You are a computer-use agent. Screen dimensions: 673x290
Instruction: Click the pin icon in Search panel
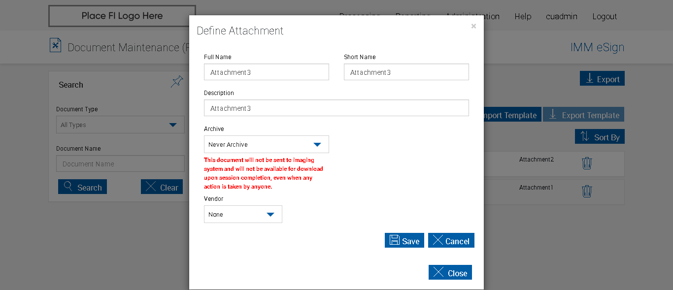tap(177, 82)
